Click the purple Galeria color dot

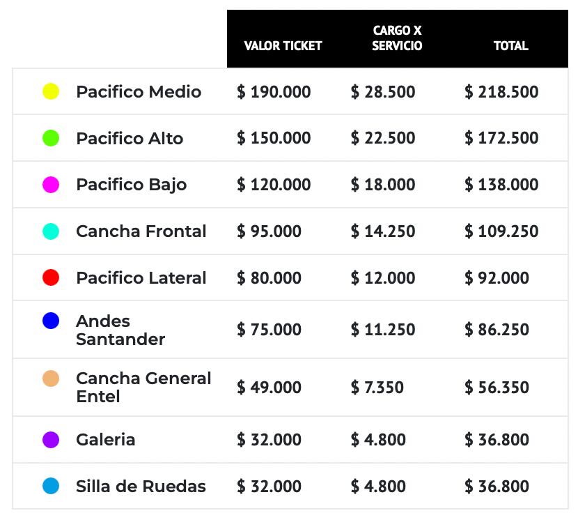(x=51, y=440)
